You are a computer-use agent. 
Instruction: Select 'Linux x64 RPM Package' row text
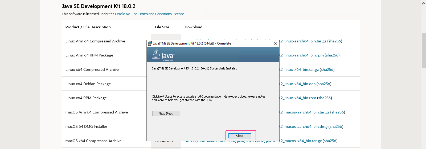tap(86, 98)
